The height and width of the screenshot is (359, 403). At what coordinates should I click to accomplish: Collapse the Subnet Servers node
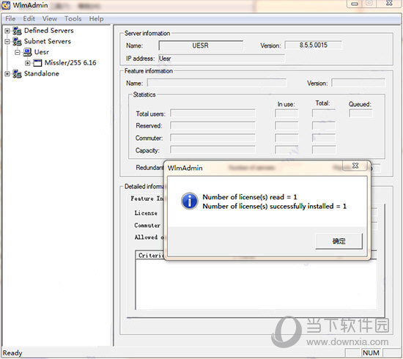(x=7, y=41)
